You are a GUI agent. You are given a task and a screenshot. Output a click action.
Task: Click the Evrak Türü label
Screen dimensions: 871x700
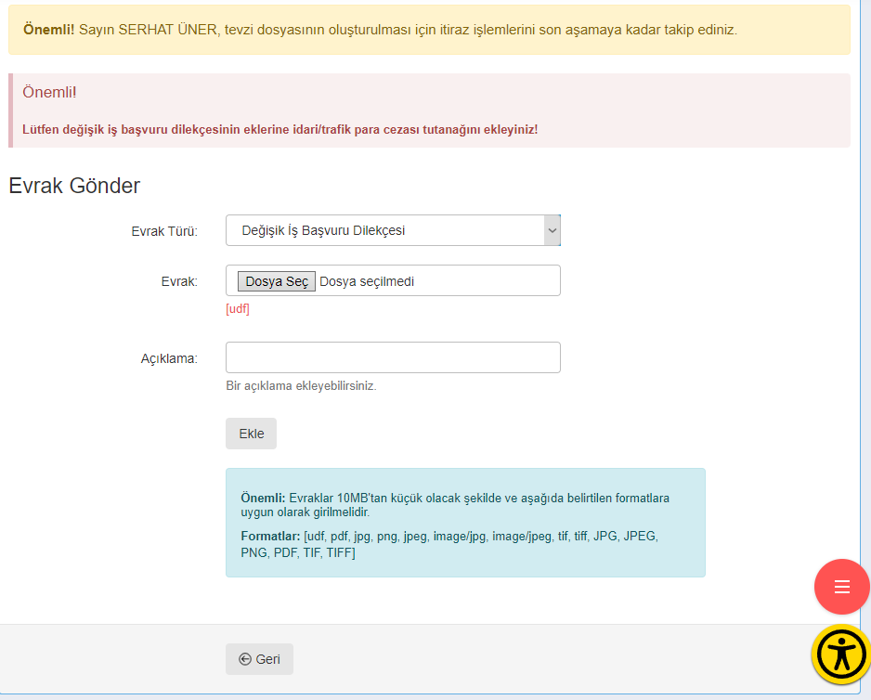pos(164,231)
